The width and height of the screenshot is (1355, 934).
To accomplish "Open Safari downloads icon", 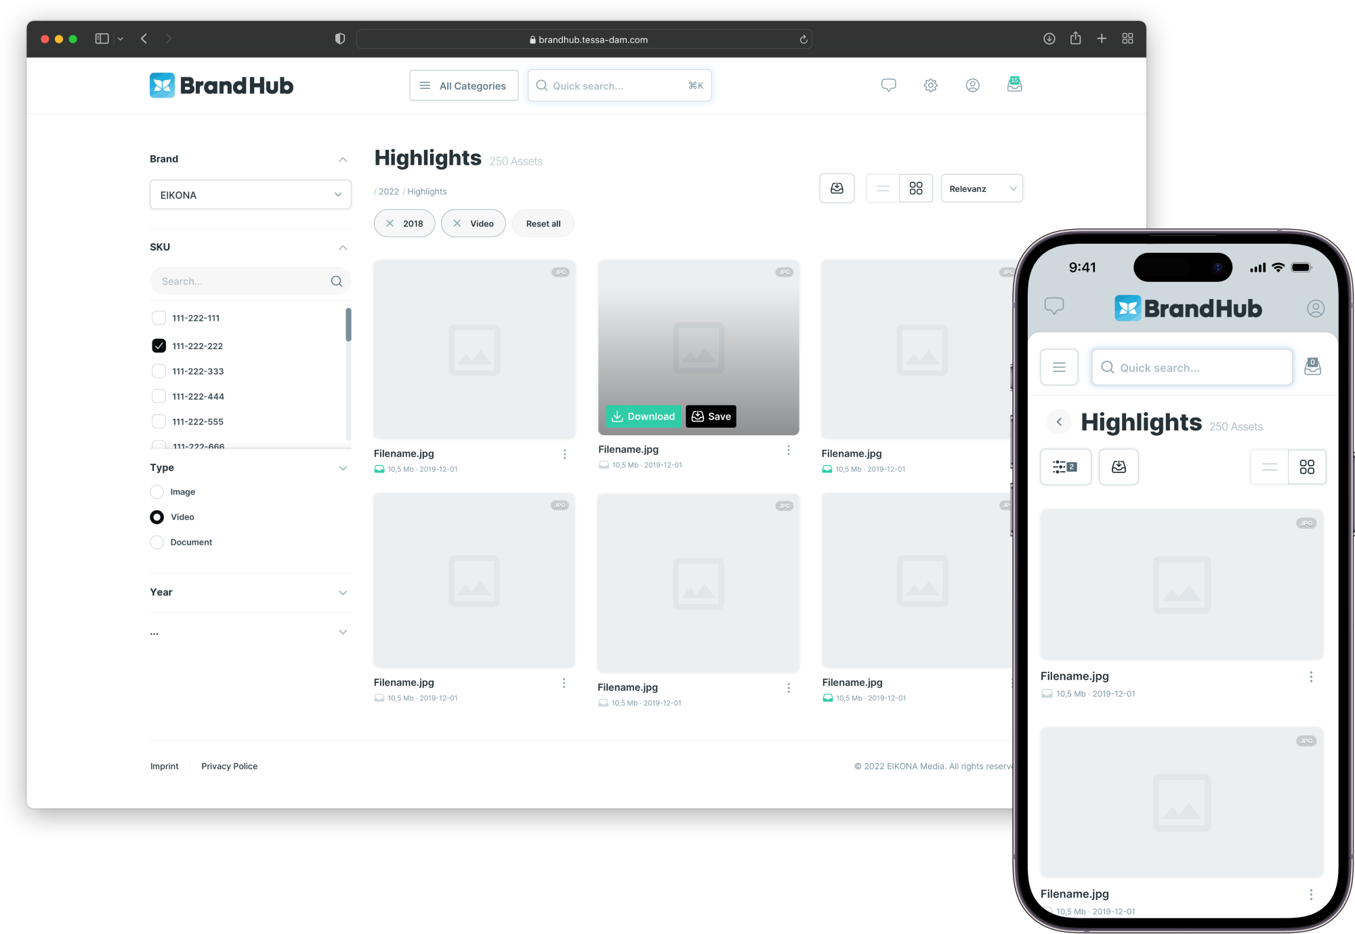I will click(1049, 39).
